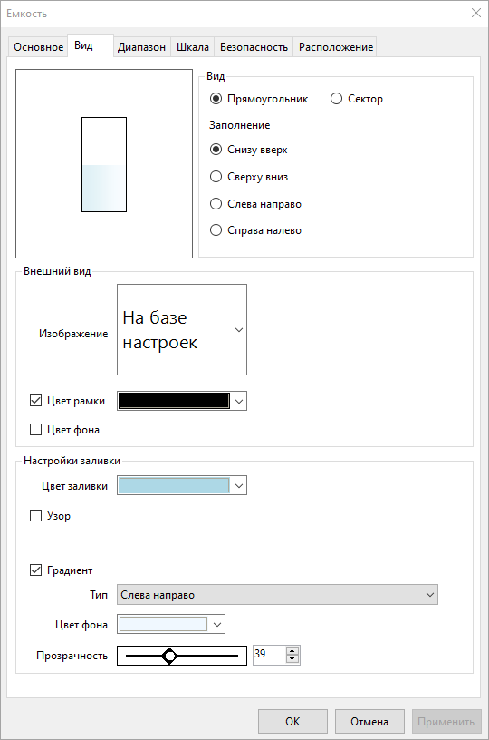Screen dimensions: 489x740
Task: Open the Шкала tab
Action: click(193, 47)
